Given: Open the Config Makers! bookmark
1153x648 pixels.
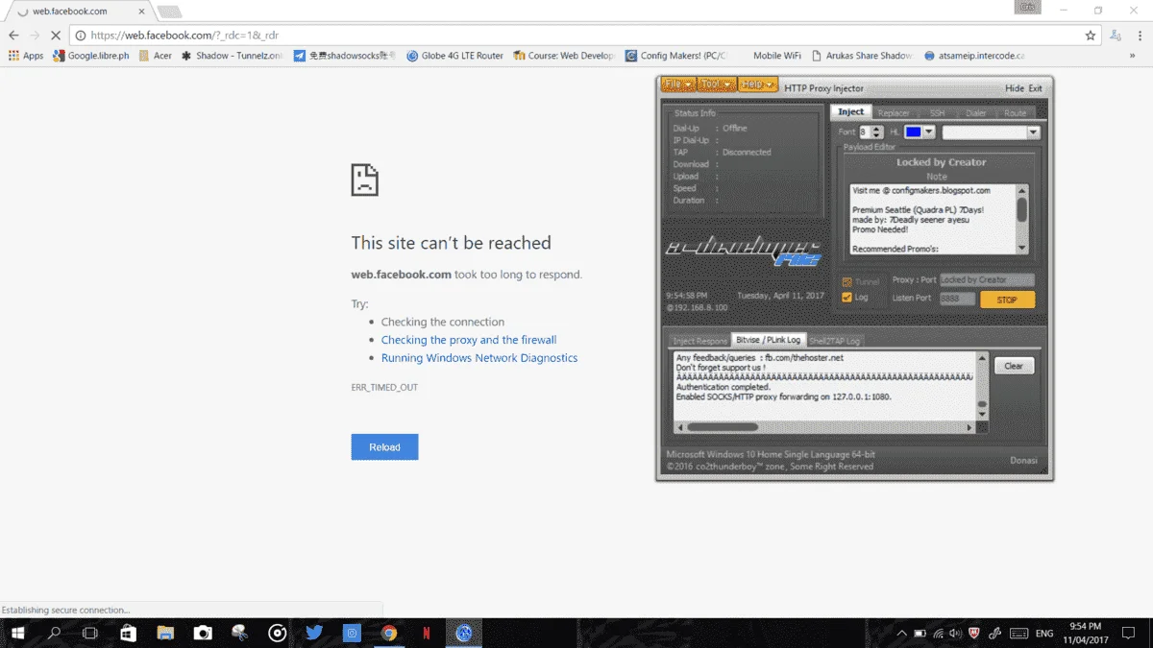Looking at the screenshot, I should (x=676, y=56).
